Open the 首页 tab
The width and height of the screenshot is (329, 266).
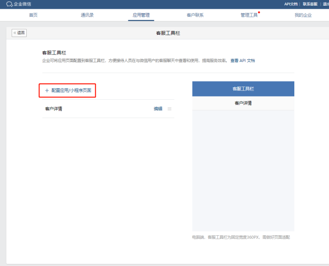point(33,15)
